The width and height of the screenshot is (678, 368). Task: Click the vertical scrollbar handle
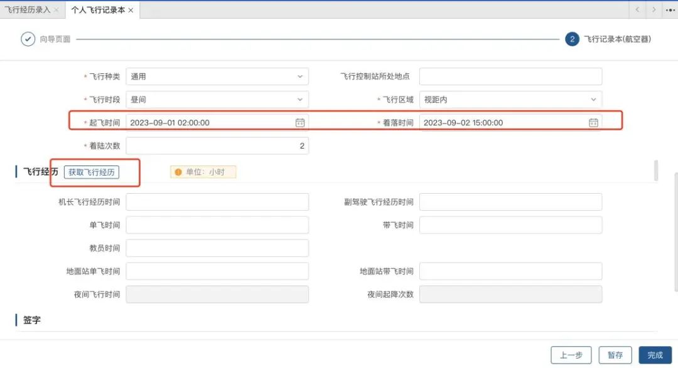tap(656, 171)
